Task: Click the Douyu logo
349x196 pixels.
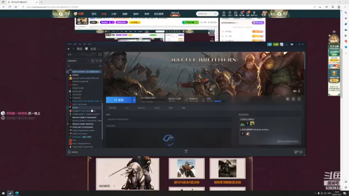Action: [x=79, y=14]
